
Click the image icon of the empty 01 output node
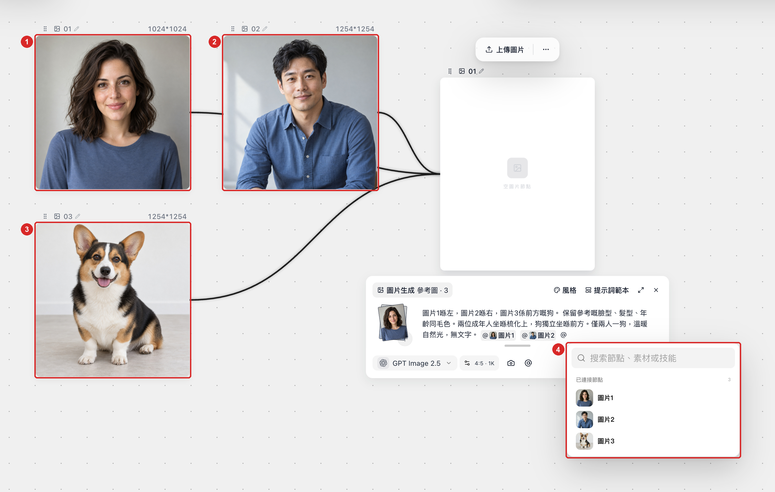click(x=462, y=71)
